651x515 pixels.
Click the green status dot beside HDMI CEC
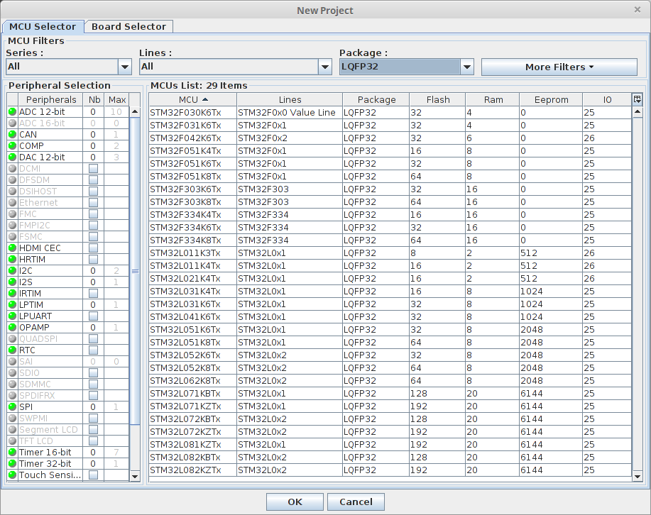point(13,248)
